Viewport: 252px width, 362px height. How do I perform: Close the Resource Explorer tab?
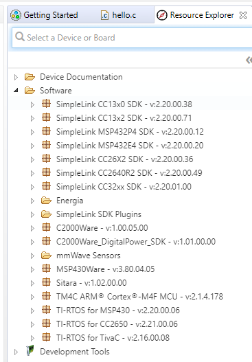243,15
